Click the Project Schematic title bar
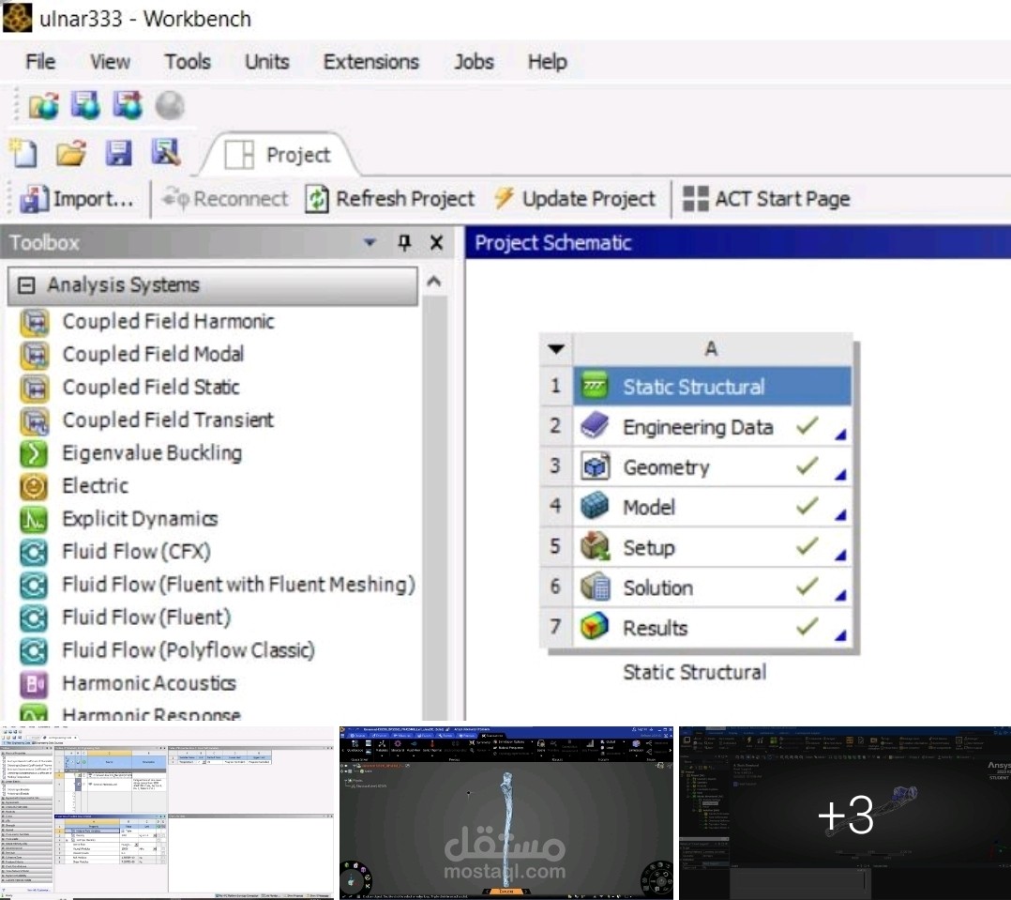The height and width of the screenshot is (900, 1011). coord(737,242)
